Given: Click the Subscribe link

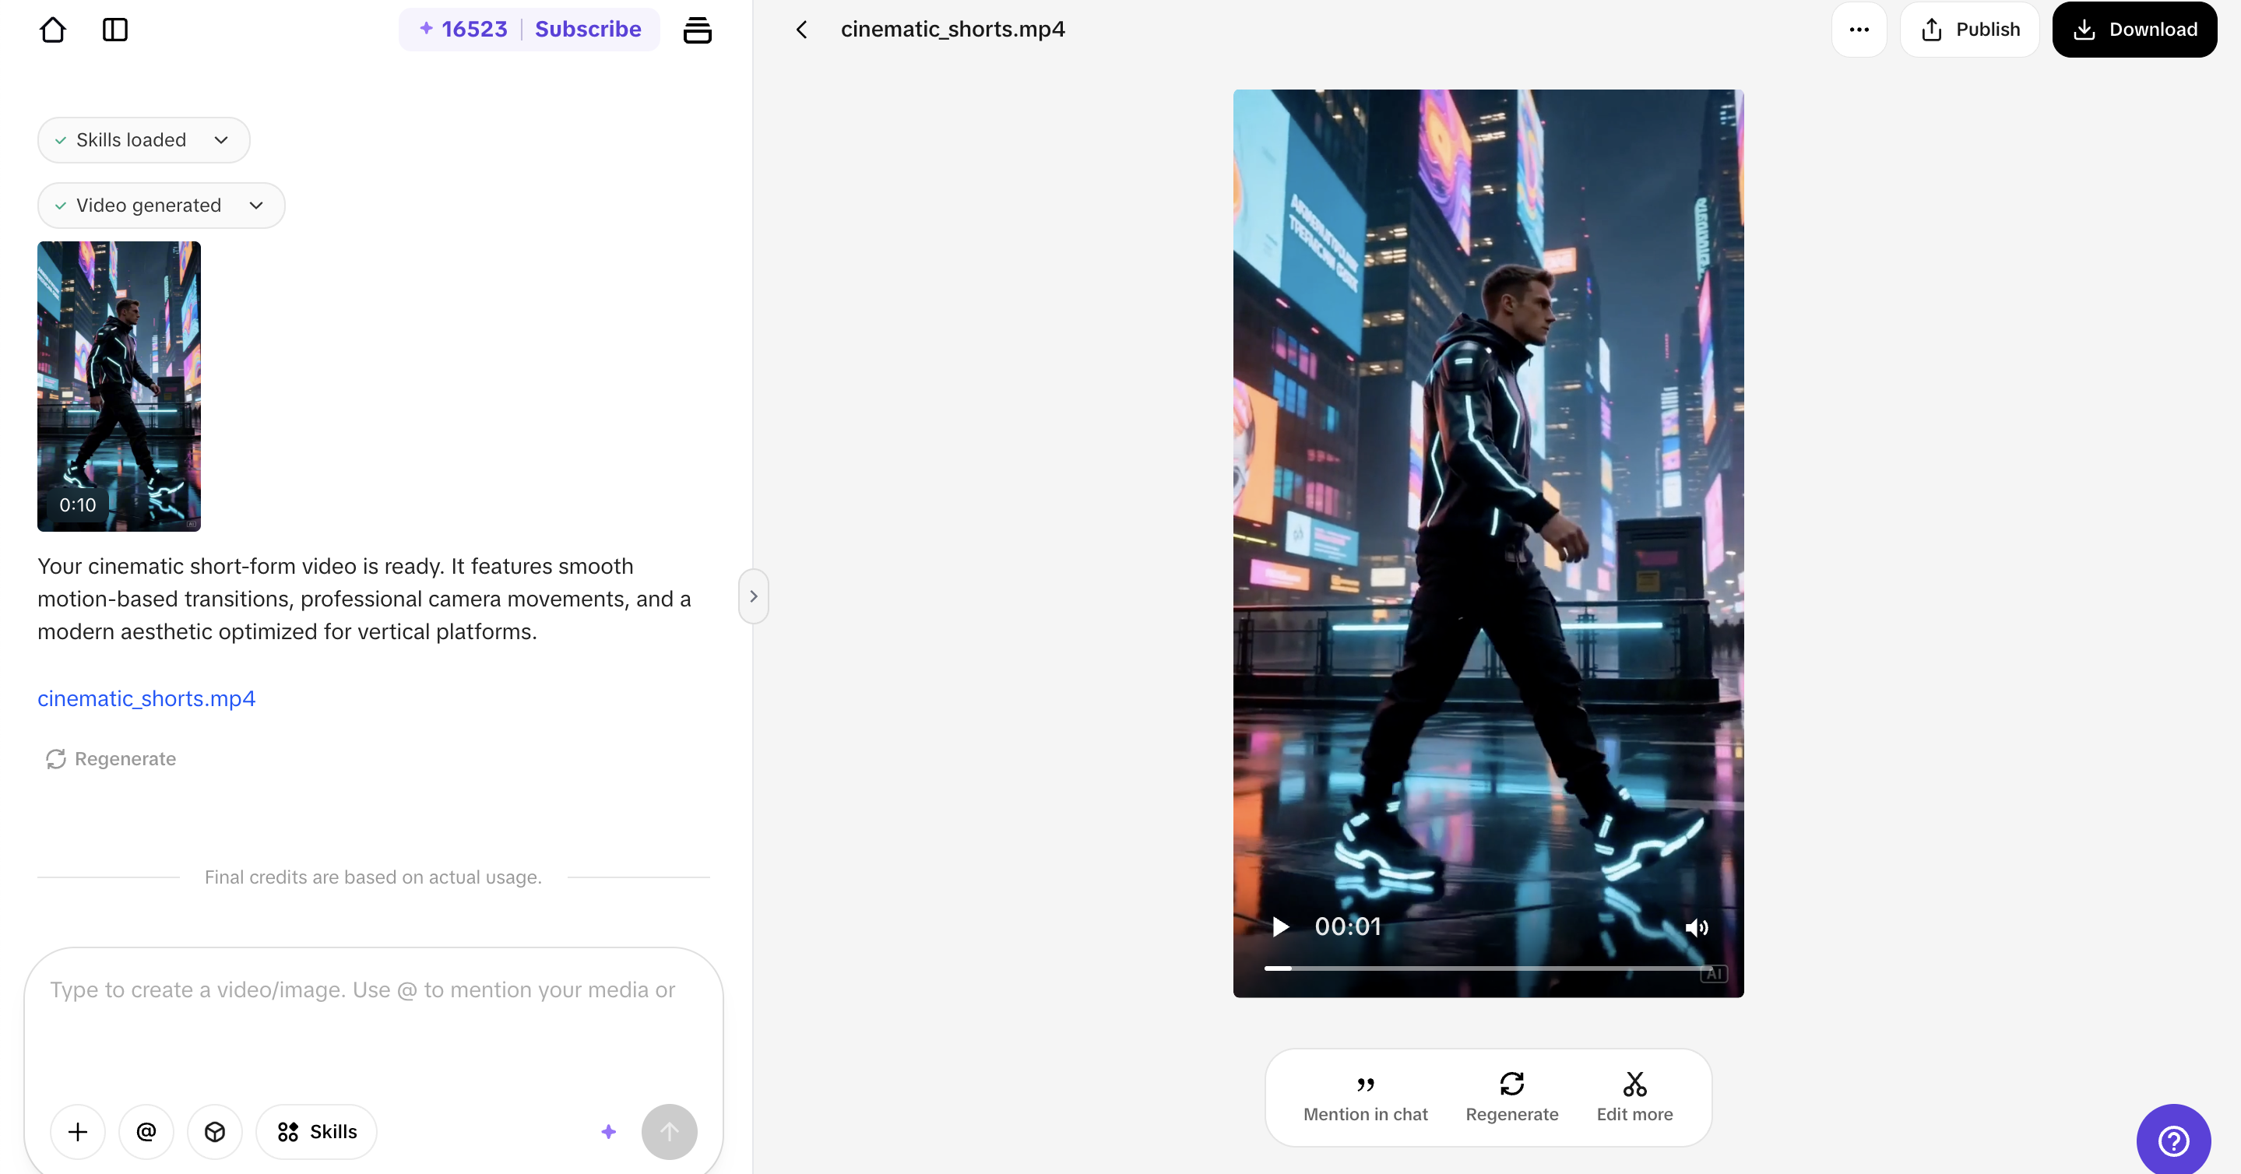Looking at the screenshot, I should [588, 29].
